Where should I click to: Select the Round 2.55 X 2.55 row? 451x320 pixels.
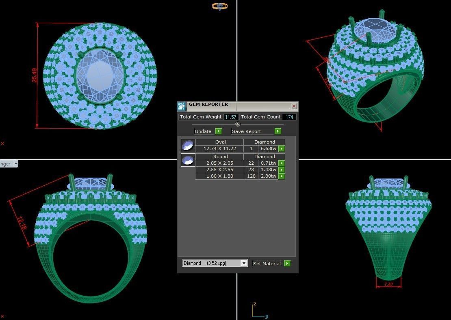(220, 170)
